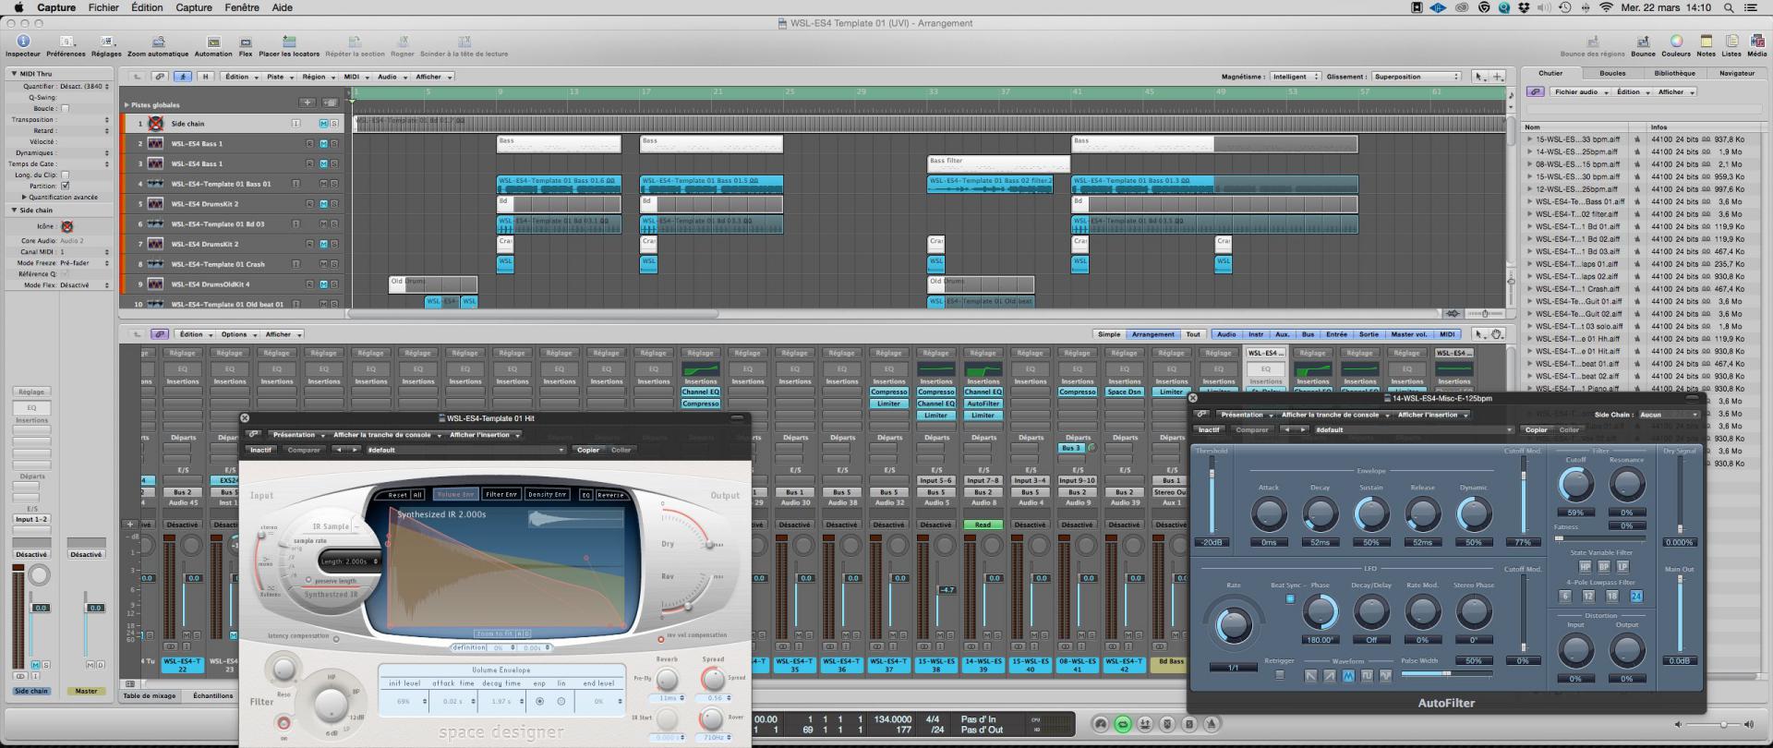Select triangle LFO waveform in AutoFilter
1773x748 pixels.
[1348, 676]
